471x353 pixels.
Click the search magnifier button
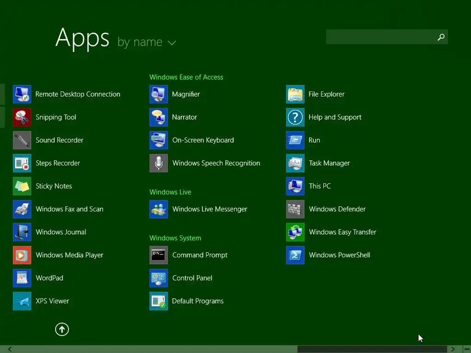[x=441, y=37]
